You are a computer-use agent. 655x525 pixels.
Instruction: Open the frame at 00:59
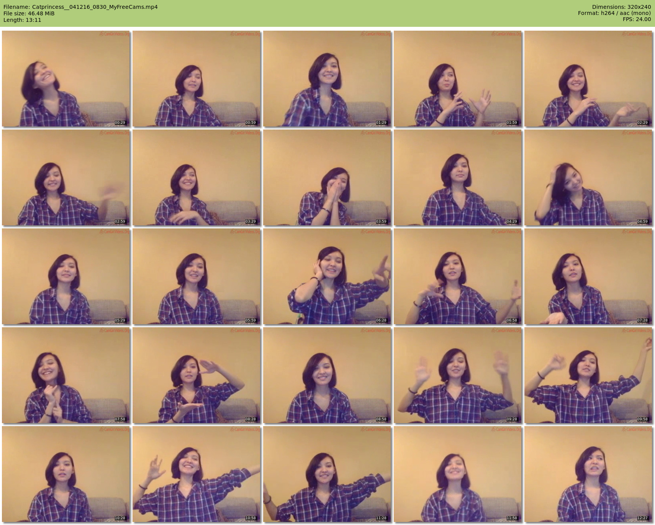coord(196,79)
